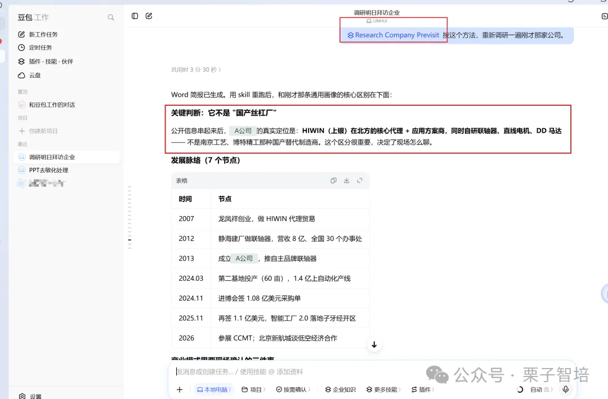Click 创建新项目 to add a project
Image resolution: width=608 pixels, height=399 pixels.
38,131
